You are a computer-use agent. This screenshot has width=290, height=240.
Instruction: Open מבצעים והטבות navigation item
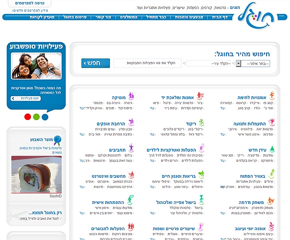[x=189, y=17]
